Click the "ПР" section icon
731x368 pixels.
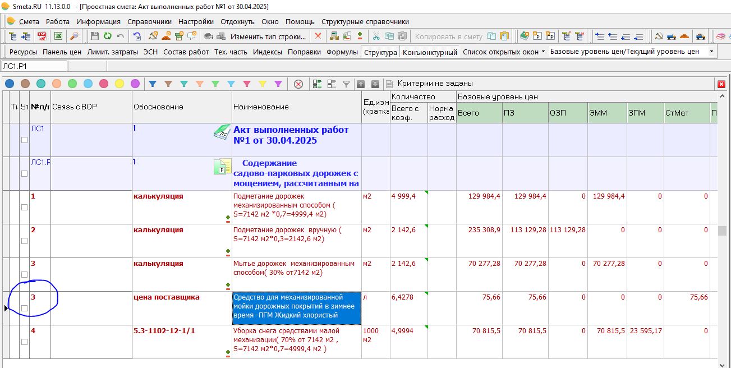tap(550, 36)
